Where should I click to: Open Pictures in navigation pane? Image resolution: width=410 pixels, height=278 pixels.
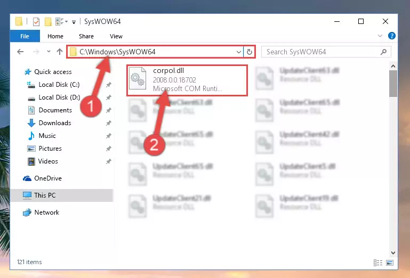[x=50, y=149]
